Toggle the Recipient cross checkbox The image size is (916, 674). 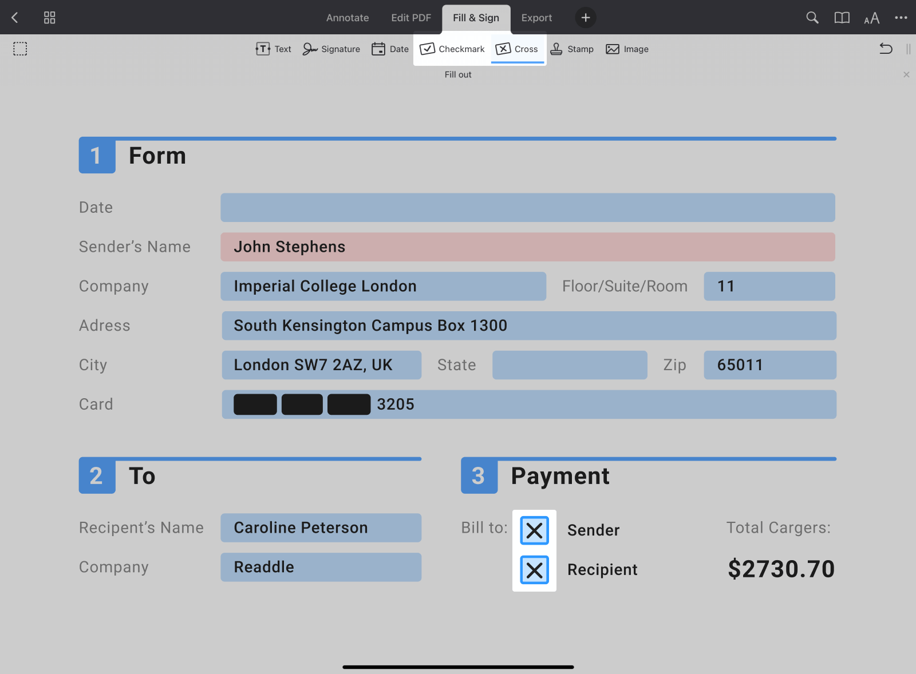(534, 570)
